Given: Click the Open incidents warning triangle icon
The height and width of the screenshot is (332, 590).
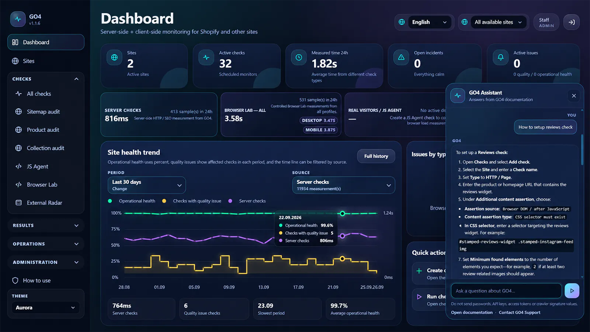Looking at the screenshot, I should tap(401, 57).
